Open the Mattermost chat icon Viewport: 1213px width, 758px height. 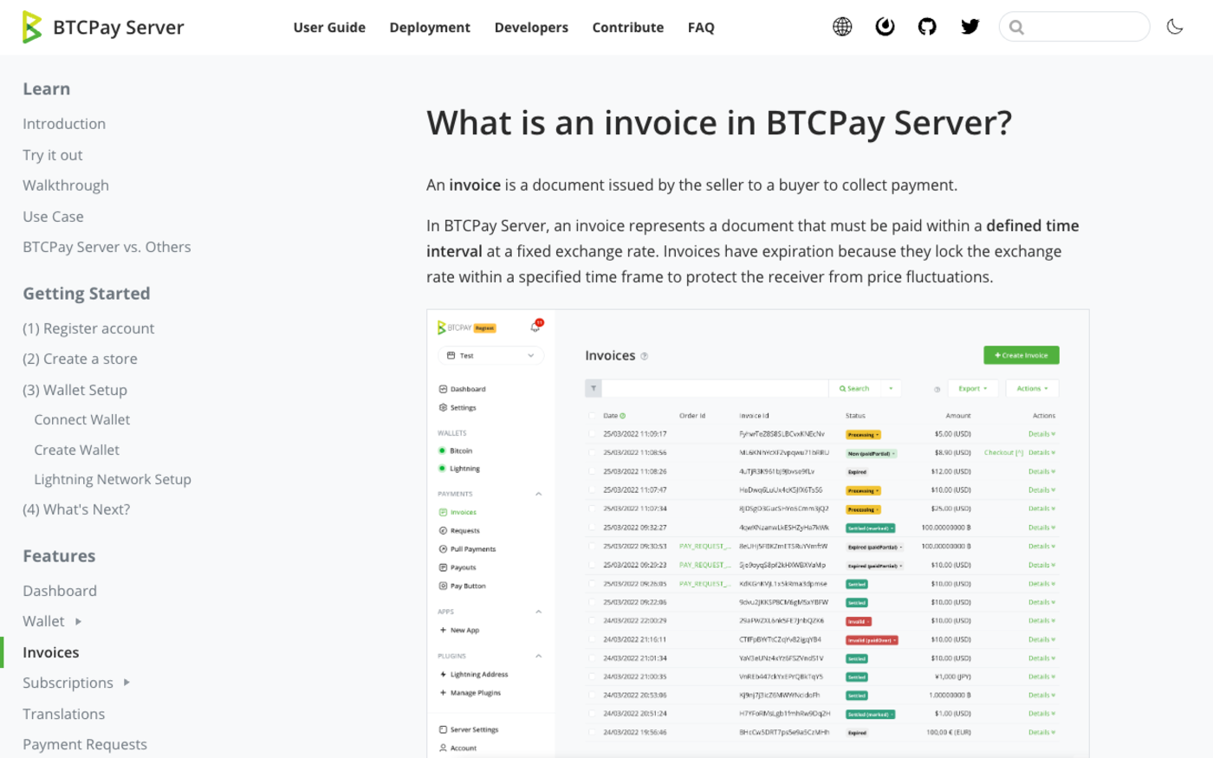point(885,27)
